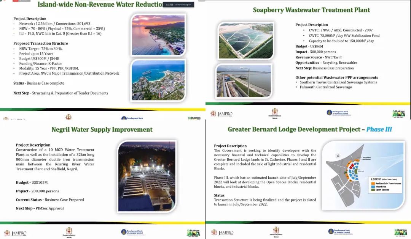Click the 'Falmouth Centralized Sewerage' bullet
The image size is (411, 239).
(x=326, y=87)
